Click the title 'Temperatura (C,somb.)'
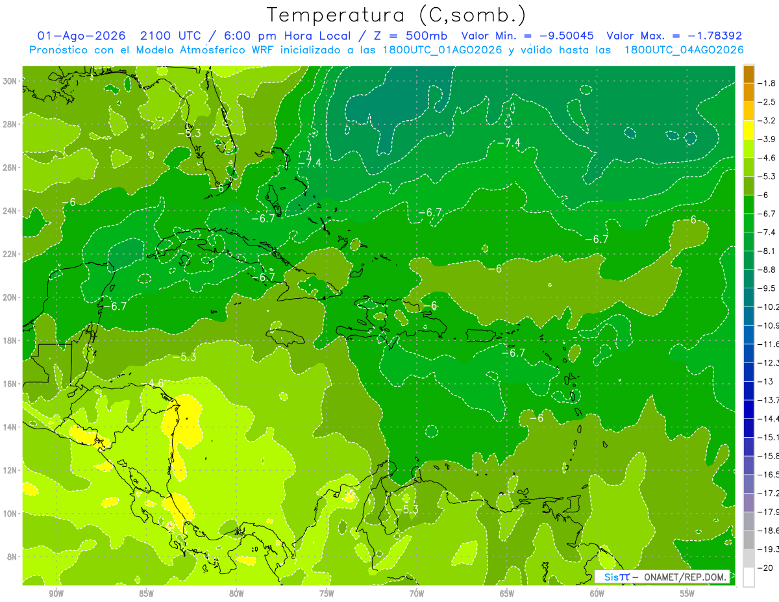 (x=397, y=15)
